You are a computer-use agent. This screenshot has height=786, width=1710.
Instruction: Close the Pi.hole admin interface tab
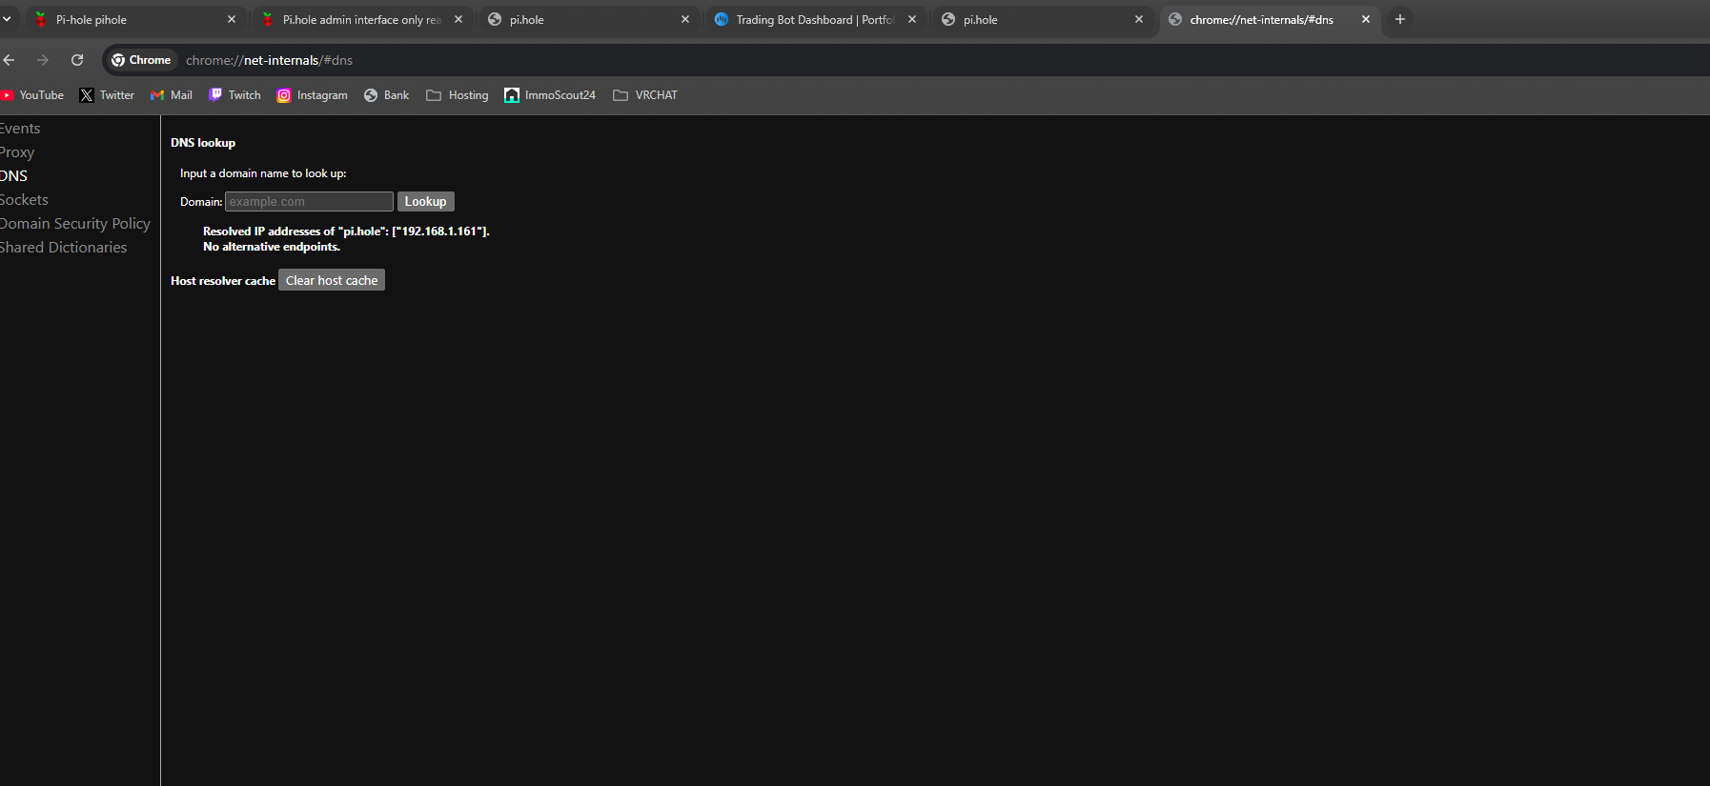pyautogui.click(x=458, y=19)
